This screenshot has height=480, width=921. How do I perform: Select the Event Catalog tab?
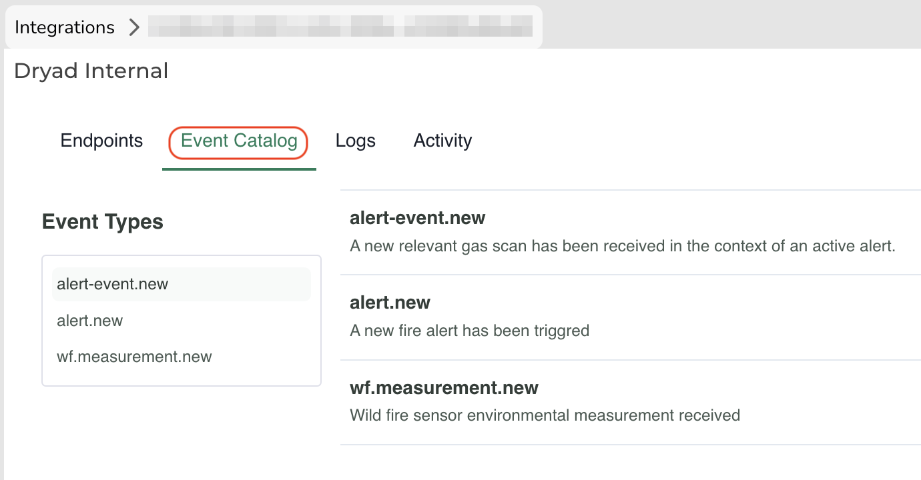(239, 141)
